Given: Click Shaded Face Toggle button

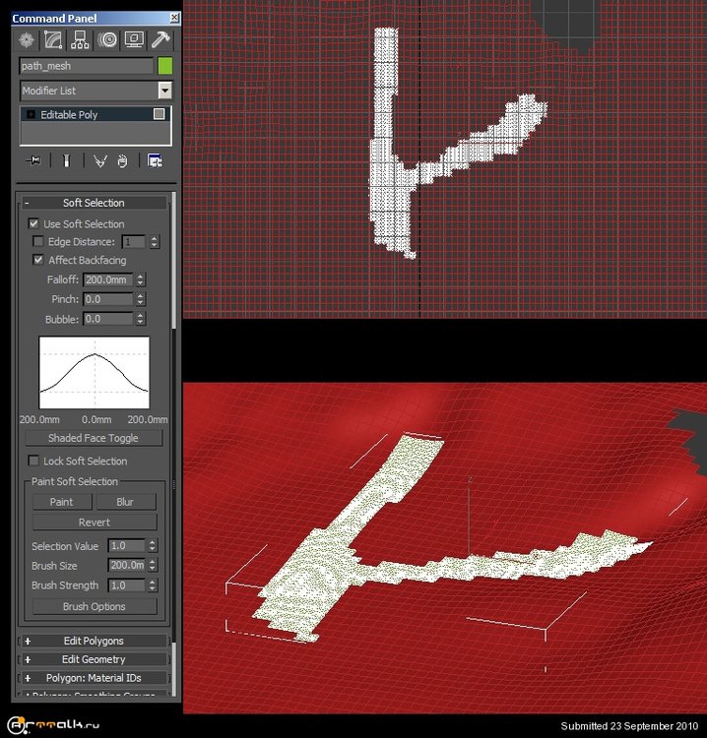Looking at the screenshot, I should (94, 438).
